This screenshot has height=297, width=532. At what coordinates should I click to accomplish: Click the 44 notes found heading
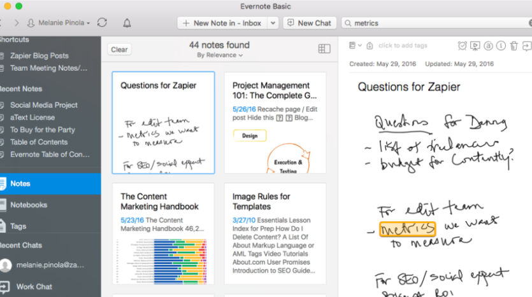point(219,45)
